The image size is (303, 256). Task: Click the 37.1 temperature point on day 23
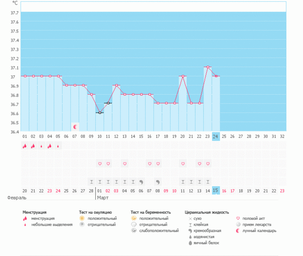[208, 67]
